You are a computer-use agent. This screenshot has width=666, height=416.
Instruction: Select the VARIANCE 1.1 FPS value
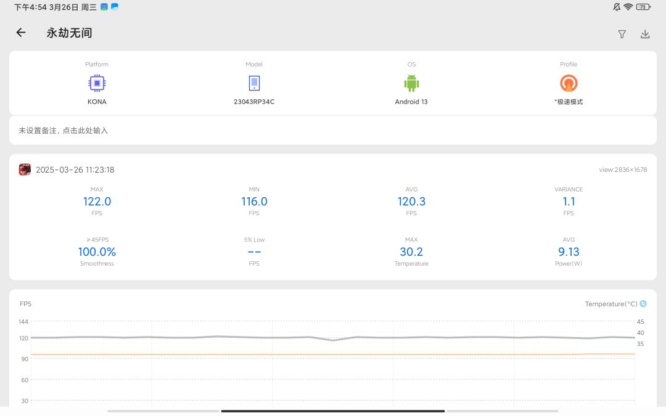[x=569, y=201]
